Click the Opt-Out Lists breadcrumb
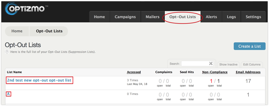Image resolution: width=269 pixels, height=106 pixels. coord(49,31)
